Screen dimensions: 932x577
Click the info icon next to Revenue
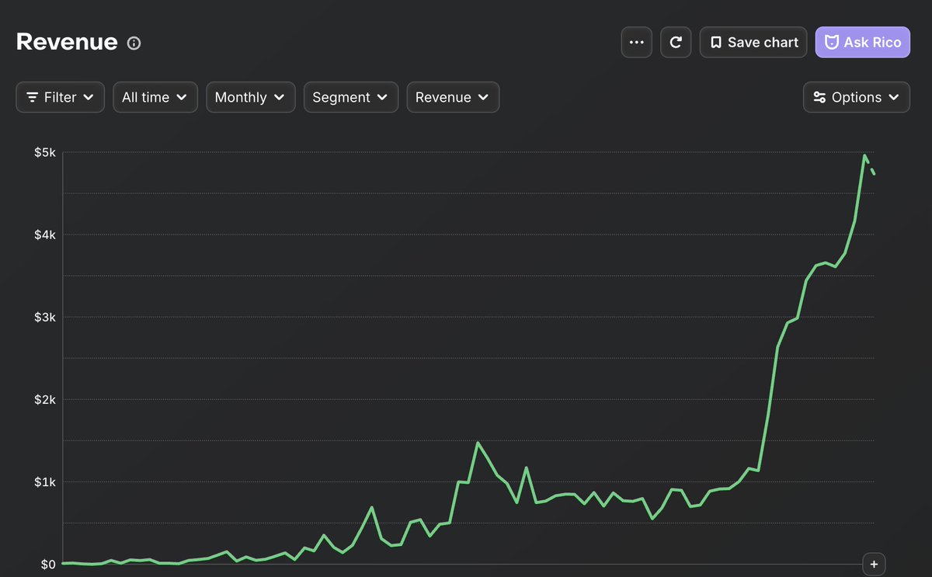coord(134,43)
